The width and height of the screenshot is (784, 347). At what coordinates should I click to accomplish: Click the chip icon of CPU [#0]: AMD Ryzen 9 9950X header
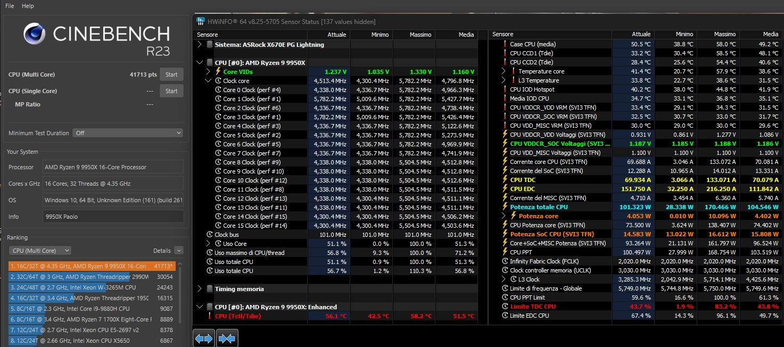pos(210,63)
